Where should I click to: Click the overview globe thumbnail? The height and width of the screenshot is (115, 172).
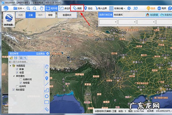5,100
